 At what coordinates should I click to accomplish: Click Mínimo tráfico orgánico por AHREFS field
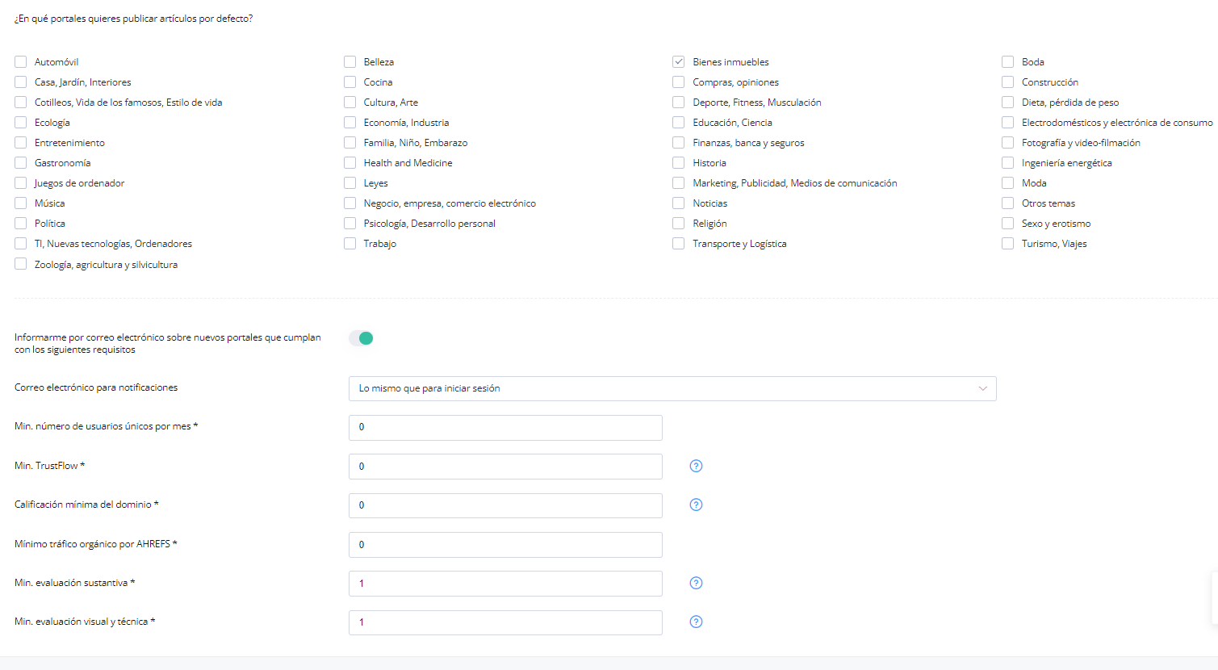(505, 545)
